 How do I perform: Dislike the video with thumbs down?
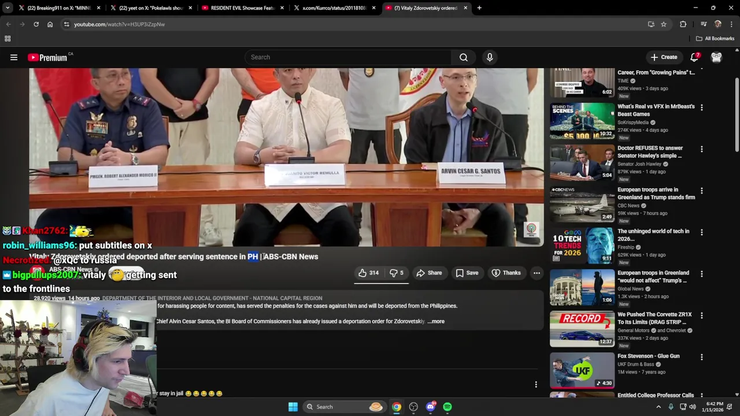click(397, 273)
